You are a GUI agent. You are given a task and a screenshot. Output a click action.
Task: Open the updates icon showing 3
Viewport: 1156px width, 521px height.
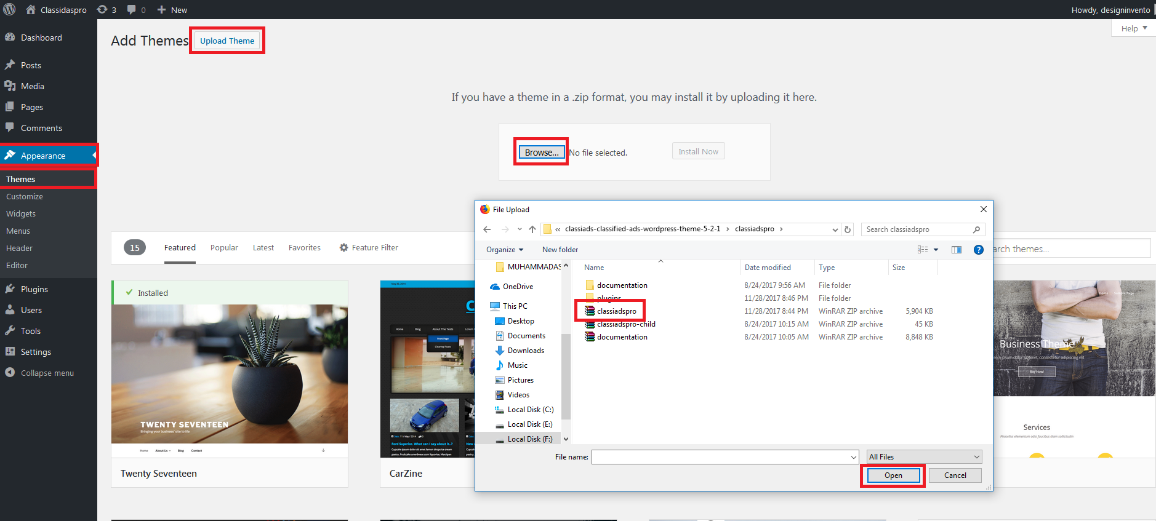click(103, 9)
